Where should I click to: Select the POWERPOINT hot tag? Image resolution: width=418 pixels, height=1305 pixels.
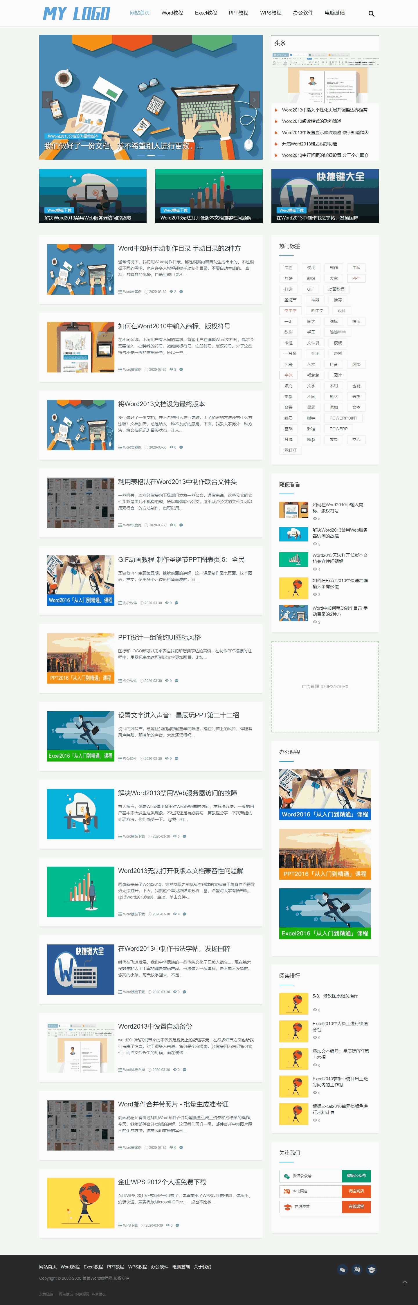point(343,418)
